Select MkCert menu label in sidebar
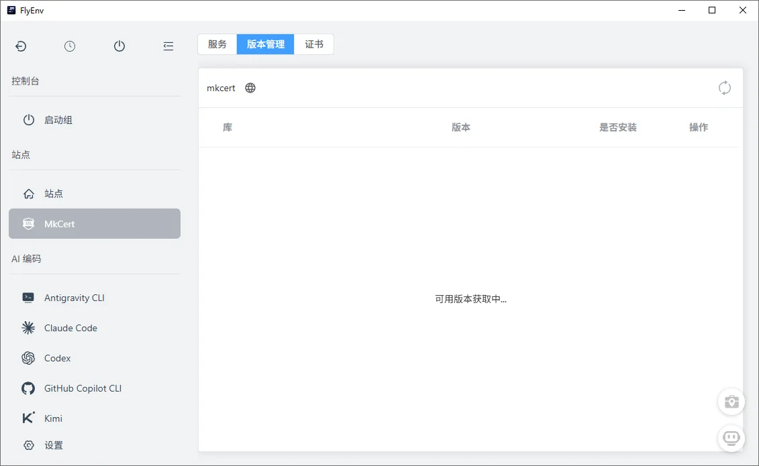This screenshot has height=466, width=759. pyautogui.click(x=60, y=224)
